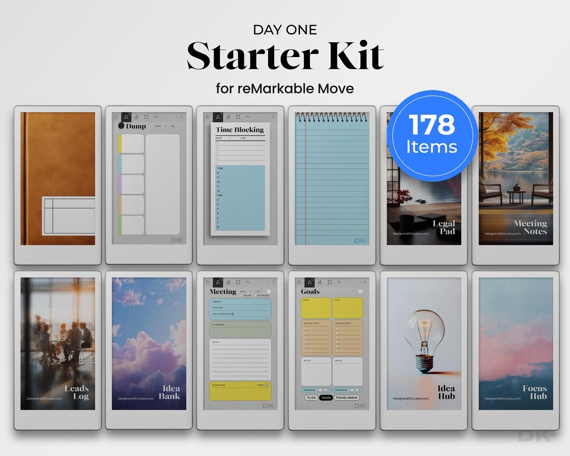Choose the selection tool on the Dump page

click(146, 117)
